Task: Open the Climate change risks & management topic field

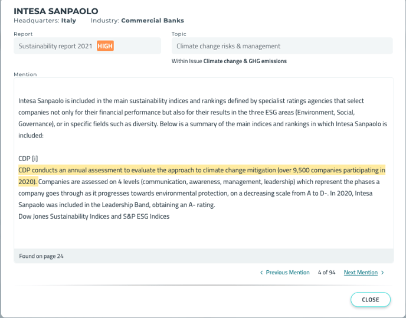Action: tap(282, 46)
